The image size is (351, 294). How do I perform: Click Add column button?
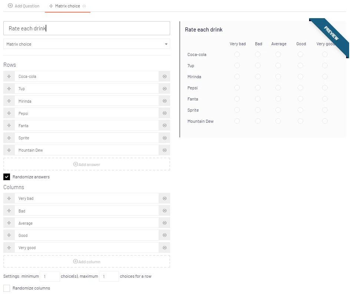[x=87, y=261]
